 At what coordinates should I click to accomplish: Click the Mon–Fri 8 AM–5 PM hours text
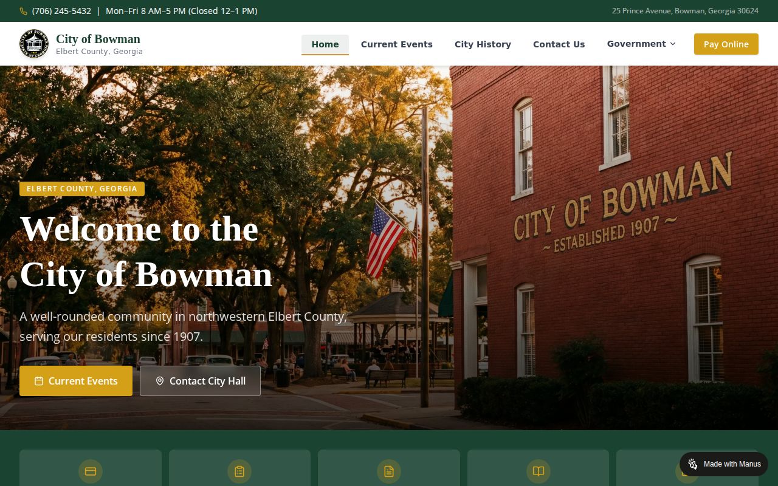point(182,11)
